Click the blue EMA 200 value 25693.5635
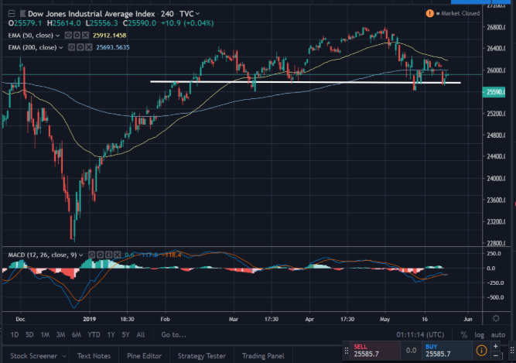The image size is (516, 363). coord(113,47)
